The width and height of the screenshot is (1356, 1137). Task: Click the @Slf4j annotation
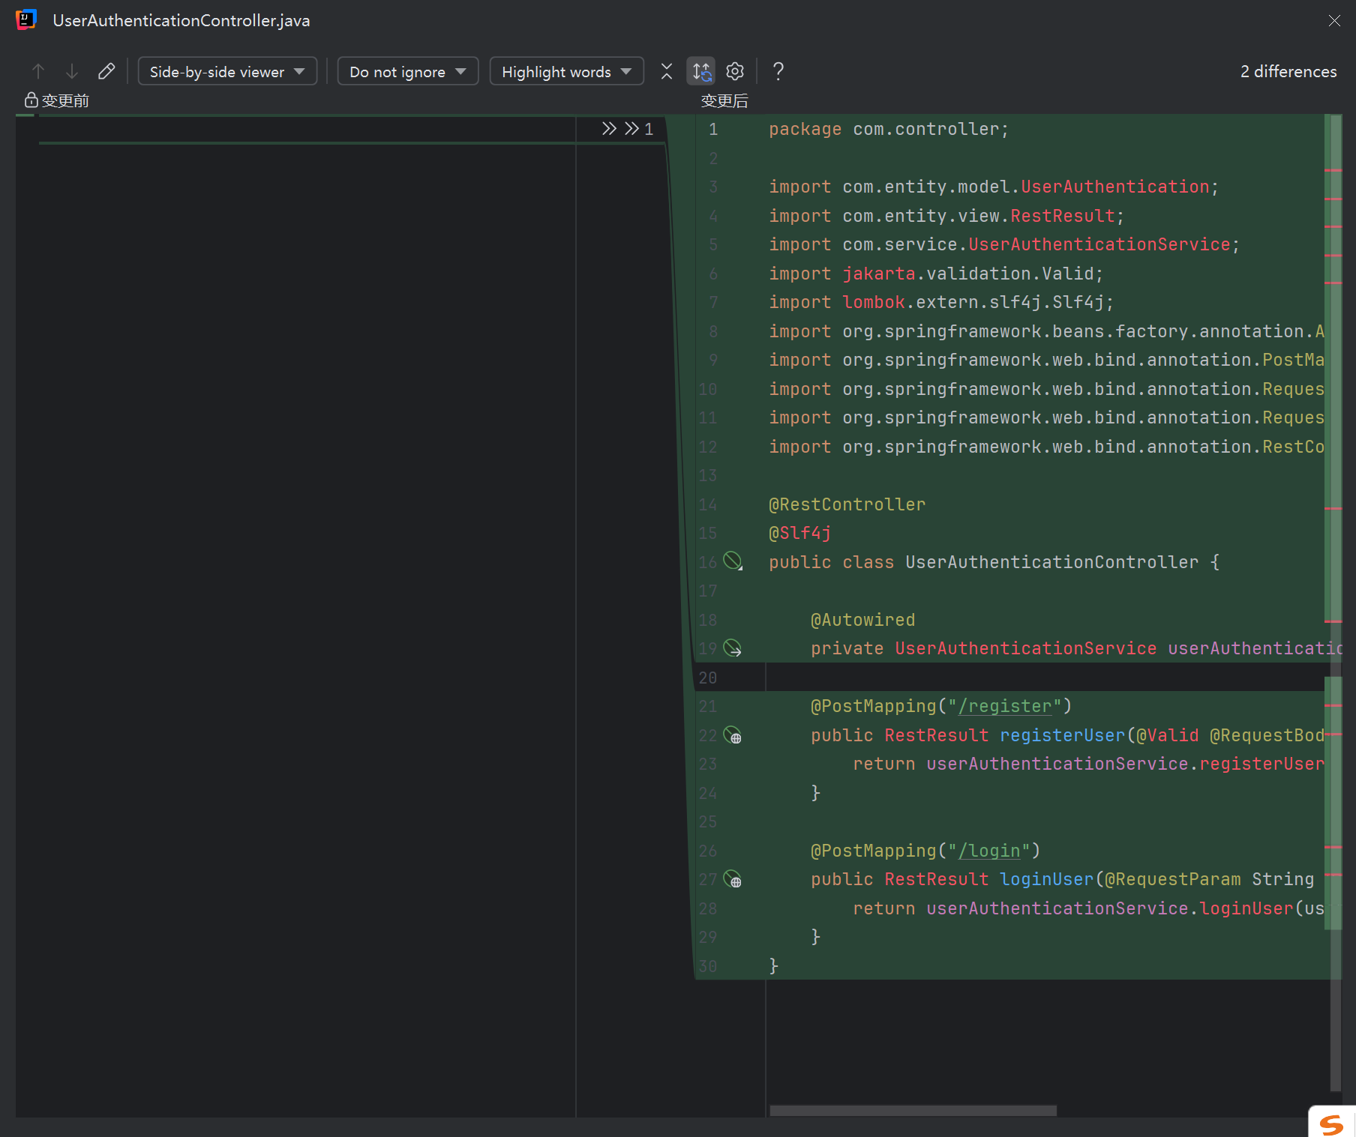pyautogui.click(x=799, y=533)
